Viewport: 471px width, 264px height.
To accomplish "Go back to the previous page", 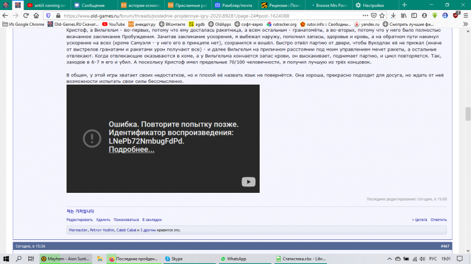I will pos(5,16).
